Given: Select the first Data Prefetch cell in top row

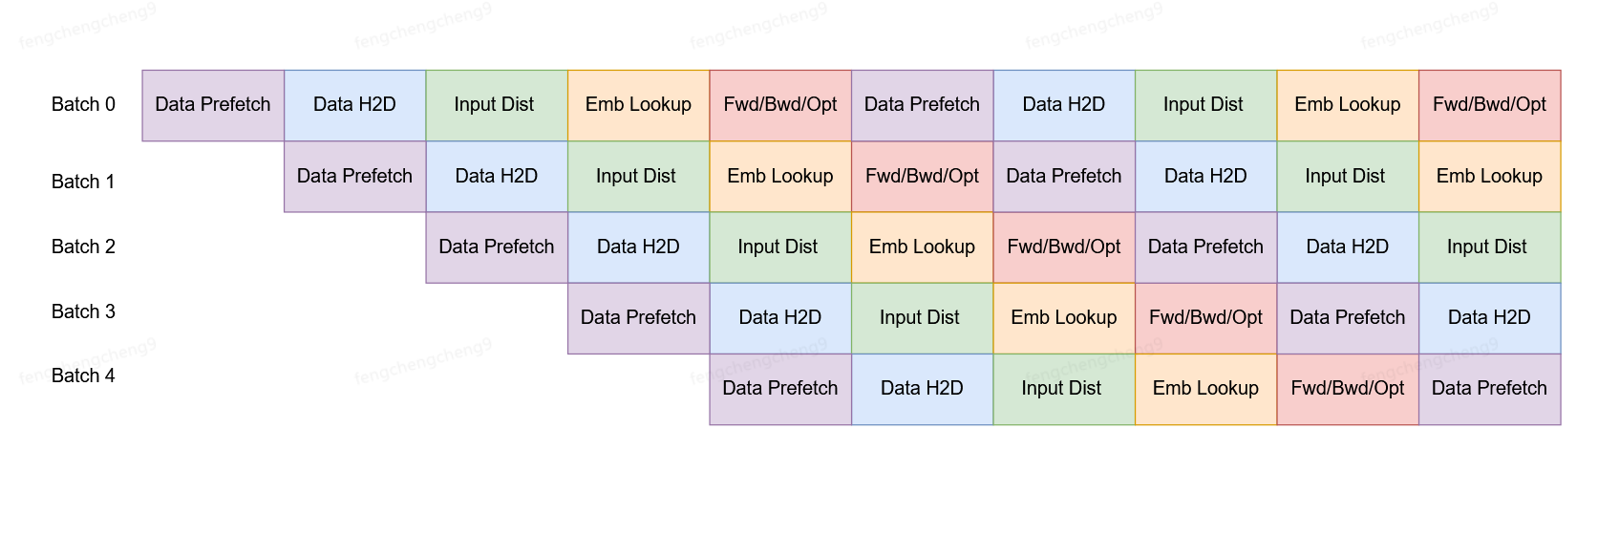Looking at the screenshot, I should pyautogui.click(x=213, y=105).
